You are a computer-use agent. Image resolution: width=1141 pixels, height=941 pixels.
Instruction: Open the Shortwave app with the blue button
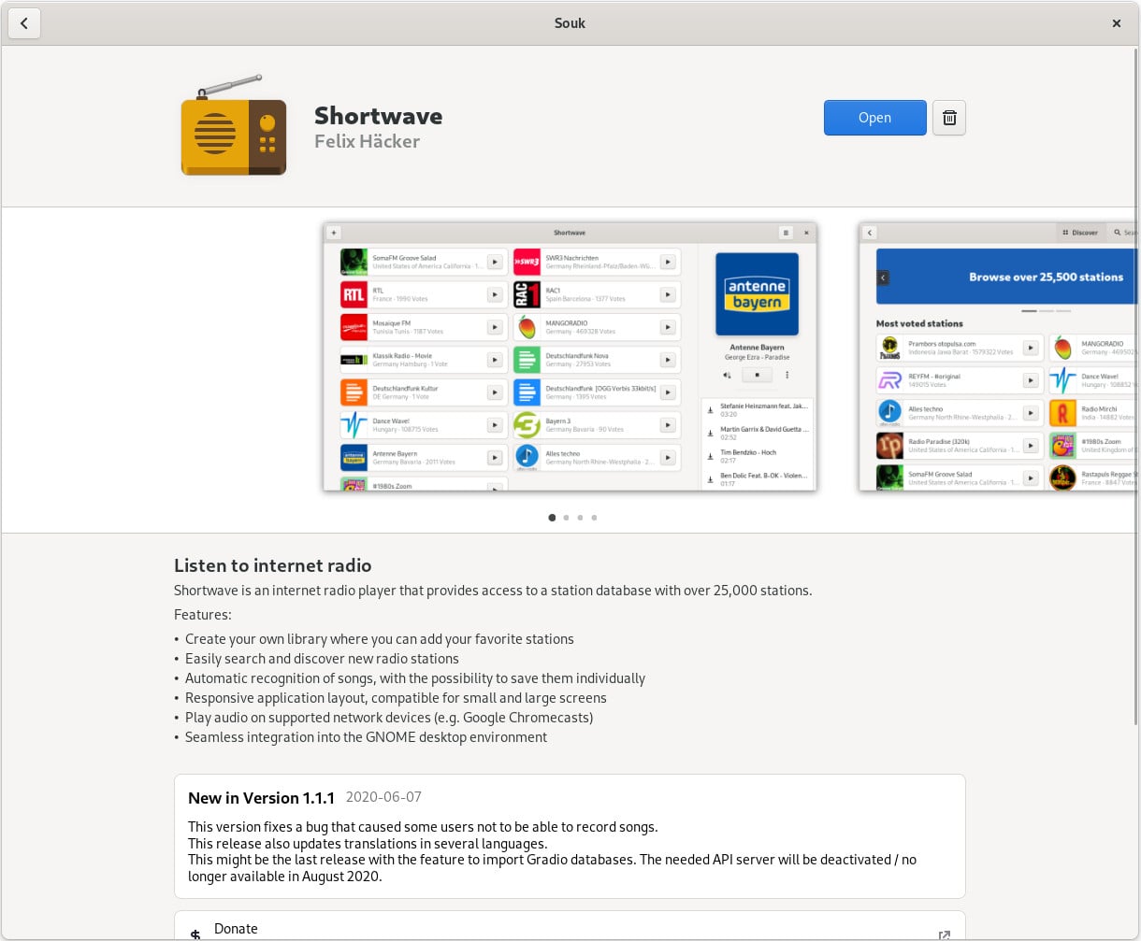pos(874,118)
